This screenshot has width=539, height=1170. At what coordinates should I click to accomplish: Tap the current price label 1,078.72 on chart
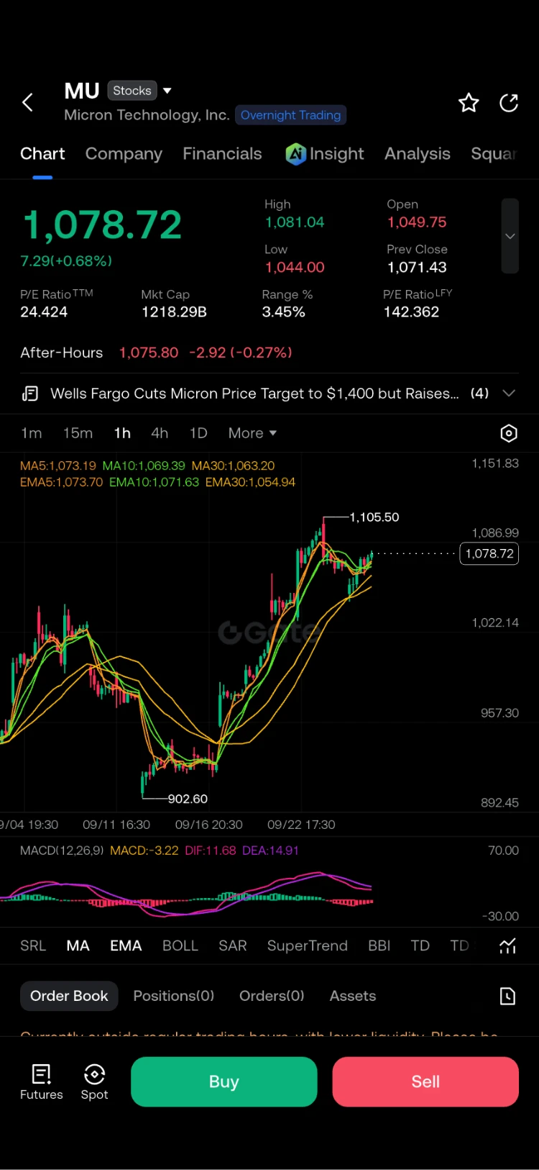[x=489, y=553]
